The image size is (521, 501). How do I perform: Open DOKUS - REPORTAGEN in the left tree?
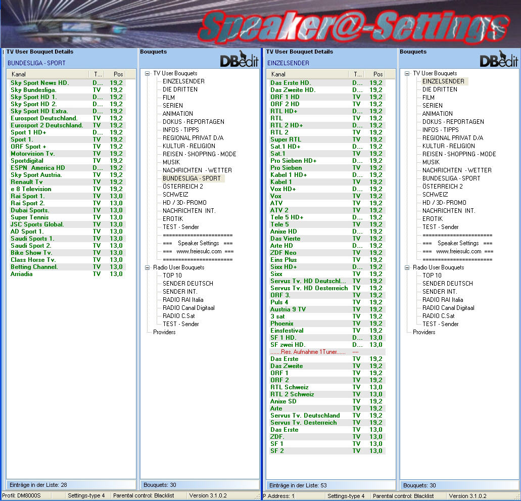point(194,122)
